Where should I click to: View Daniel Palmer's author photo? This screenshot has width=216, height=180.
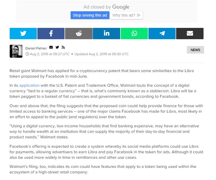point(16,51)
